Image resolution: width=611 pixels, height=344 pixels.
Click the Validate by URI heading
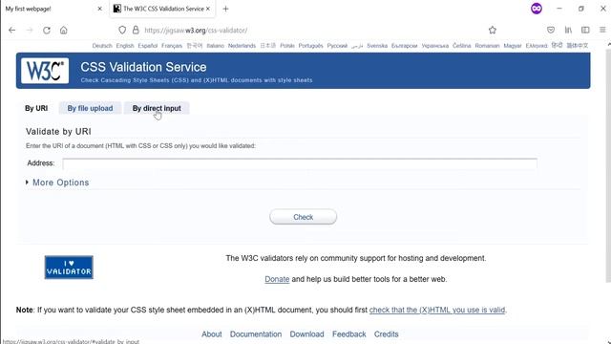tap(58, 132)
